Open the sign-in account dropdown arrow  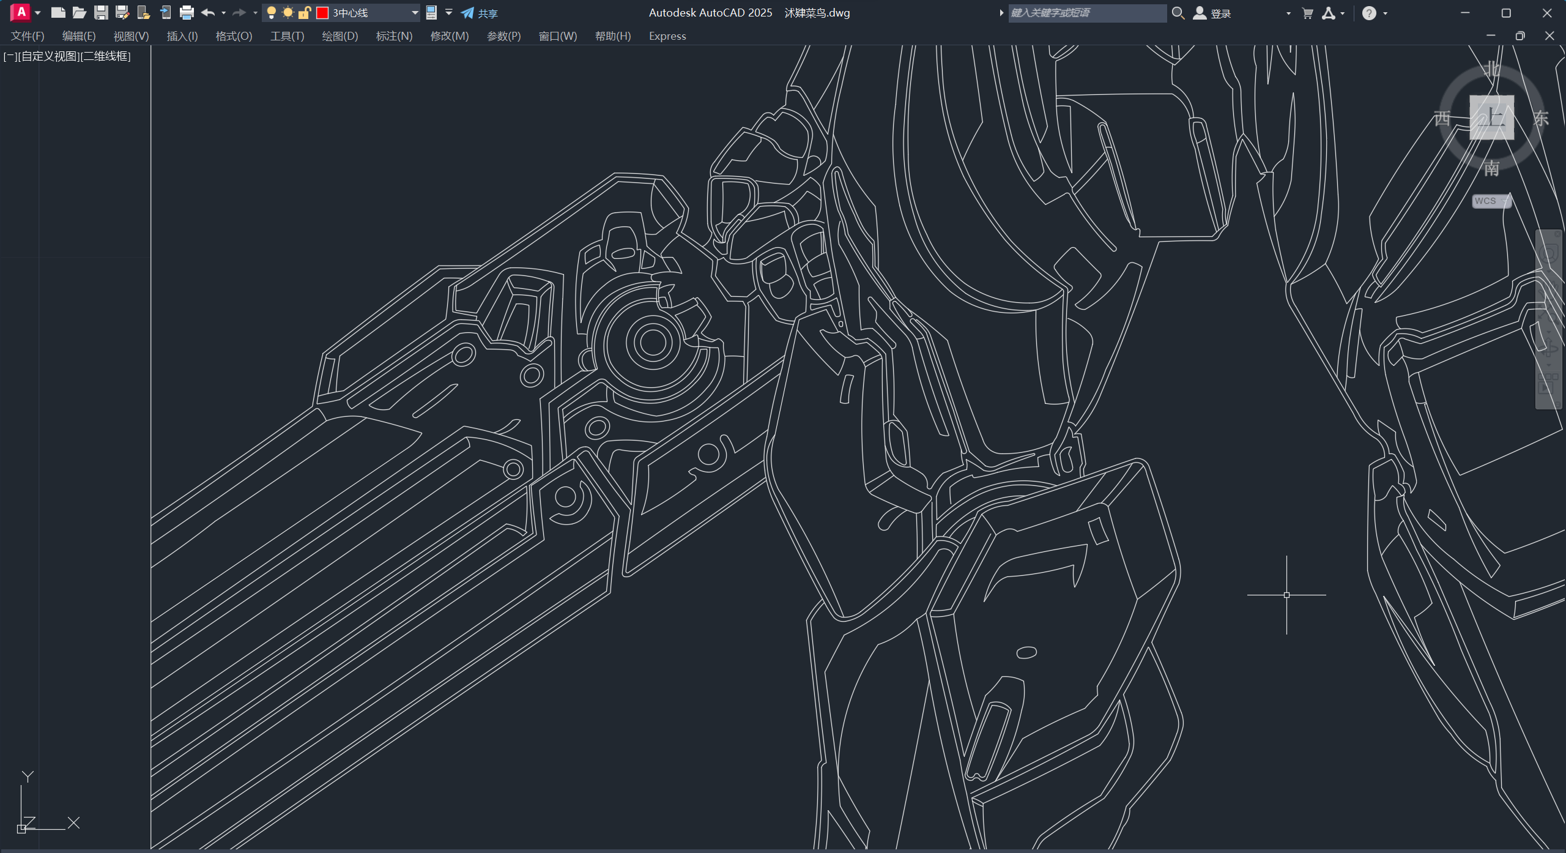[x=1288, y=13]
